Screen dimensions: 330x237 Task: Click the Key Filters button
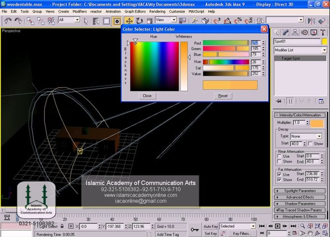pyautogui.click(x=242, y=233)
